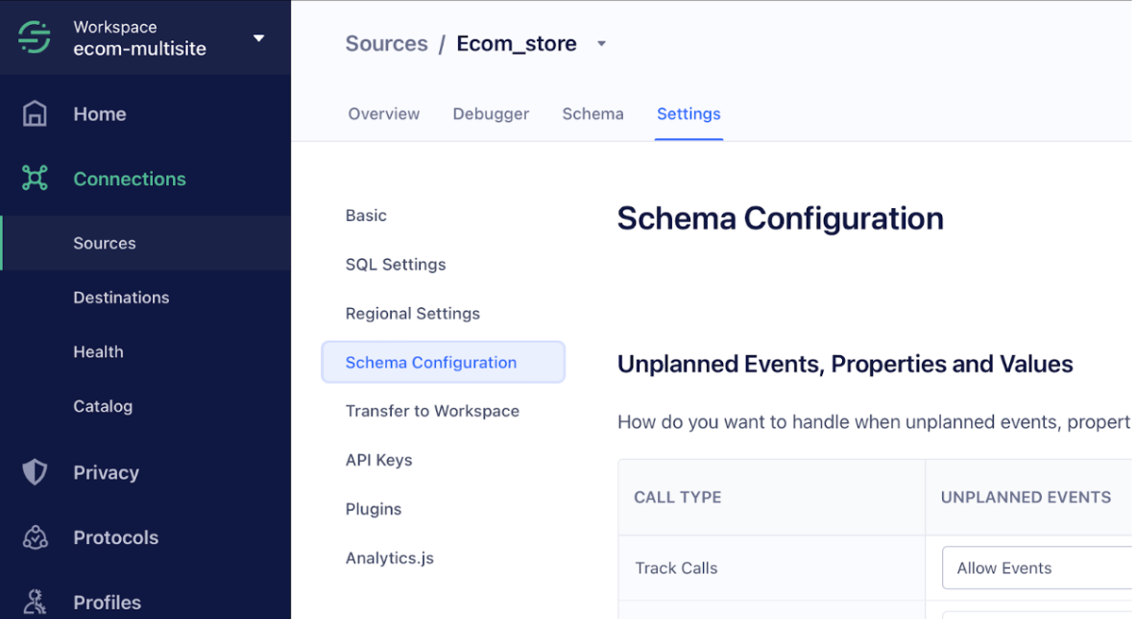
Task: Click the Privacy shield icon
Action: [x=34, y=472]
